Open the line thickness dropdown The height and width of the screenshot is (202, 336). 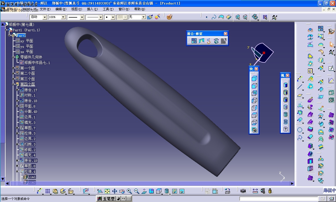(82, 17)
